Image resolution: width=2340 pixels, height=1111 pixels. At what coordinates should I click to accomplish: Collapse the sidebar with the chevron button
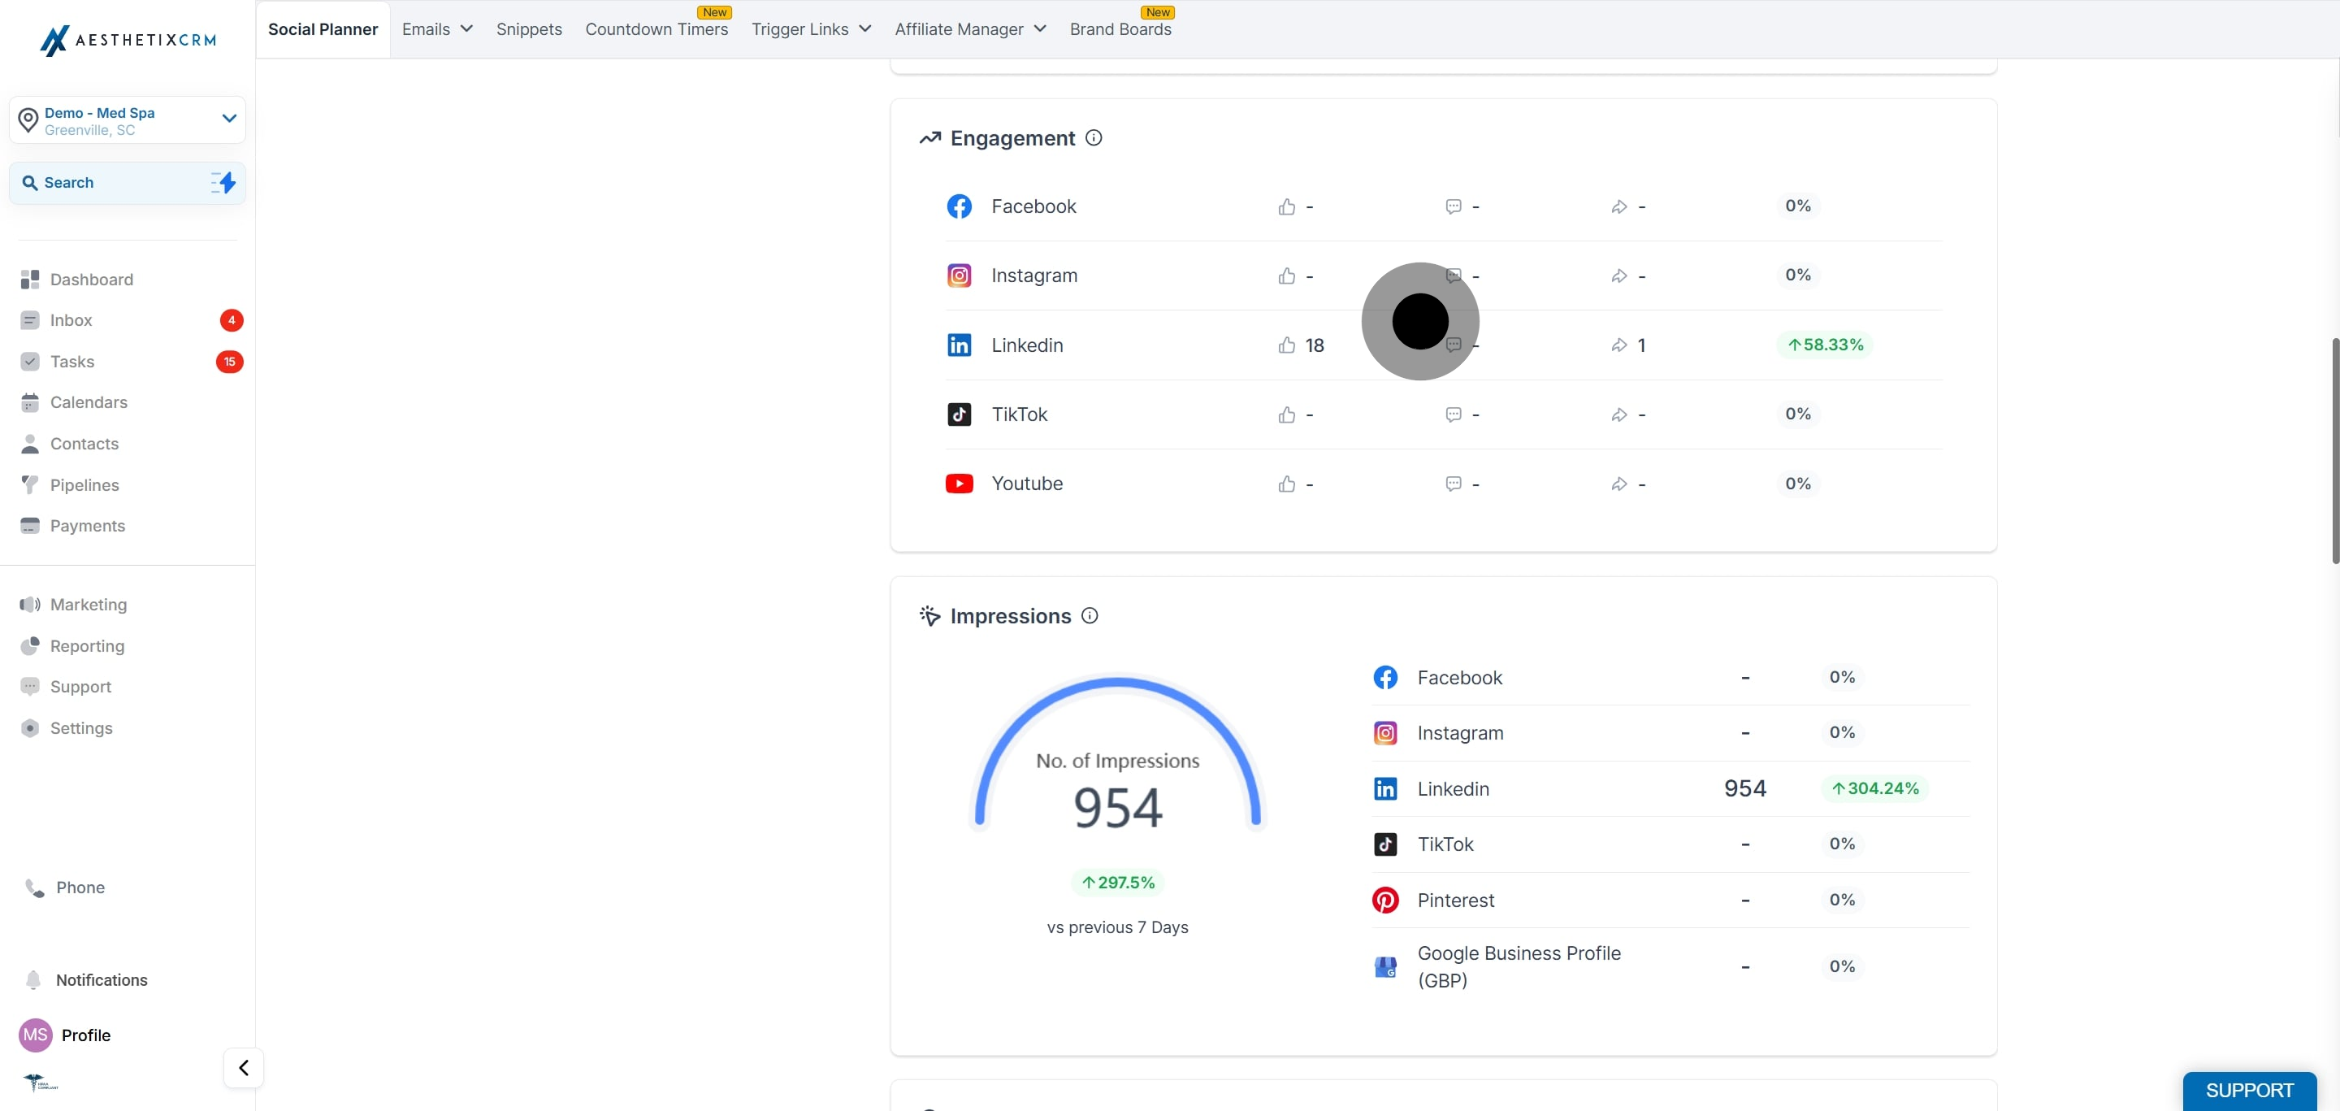click(x=244, y=1067)
